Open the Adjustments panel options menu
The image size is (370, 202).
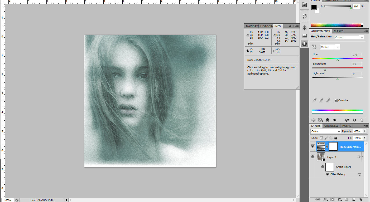click(x=366, y=31)
